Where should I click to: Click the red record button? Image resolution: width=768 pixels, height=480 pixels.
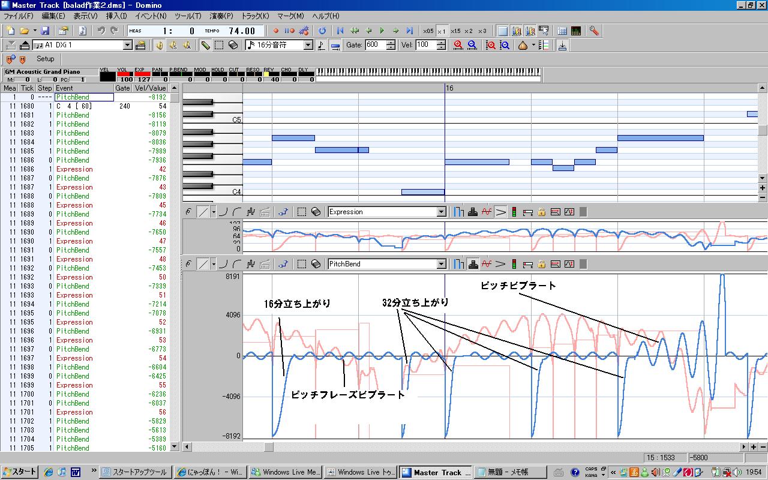(276, 31)
